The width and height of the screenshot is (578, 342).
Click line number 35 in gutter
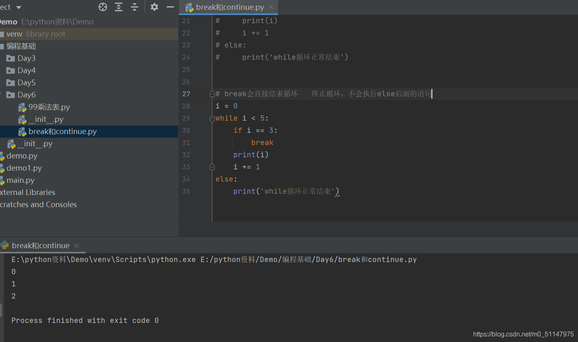click(186, 191)
